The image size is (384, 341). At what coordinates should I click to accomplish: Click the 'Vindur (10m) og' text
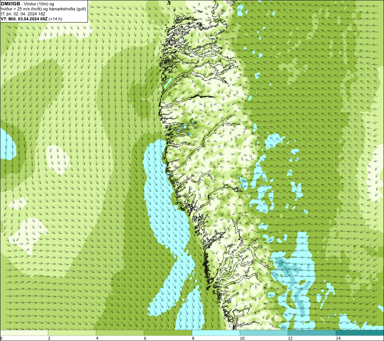[x=39, y=4]
